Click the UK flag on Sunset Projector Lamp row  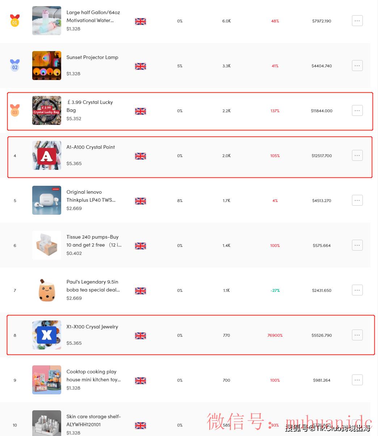tap(140, 66)
